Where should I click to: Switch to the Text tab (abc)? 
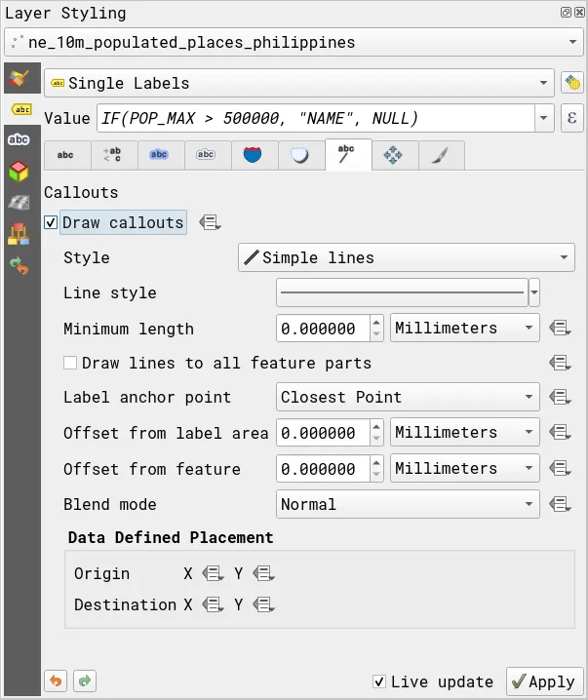click(x=65, y=155)
